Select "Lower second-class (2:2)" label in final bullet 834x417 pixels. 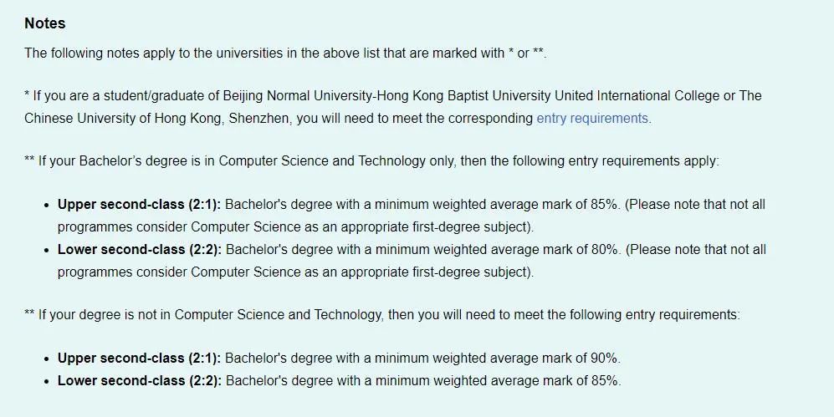pos(140,381)
